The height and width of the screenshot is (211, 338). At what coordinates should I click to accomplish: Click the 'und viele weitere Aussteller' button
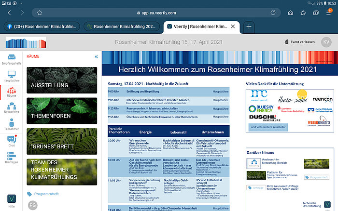(x=273, y=128)
